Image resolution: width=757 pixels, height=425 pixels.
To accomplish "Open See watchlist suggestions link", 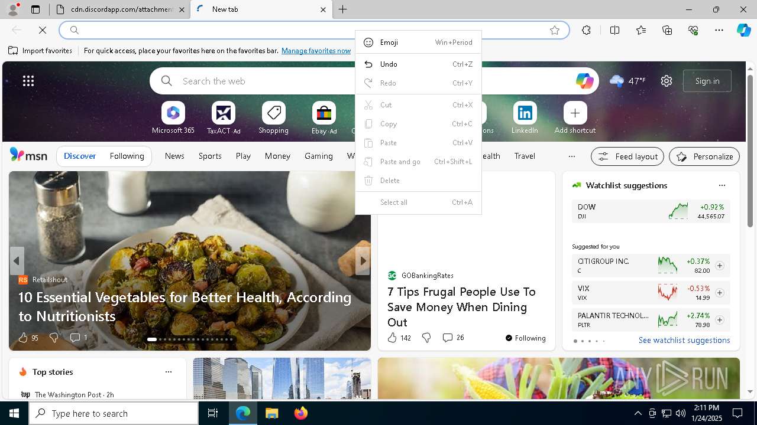I will [684, 340].
